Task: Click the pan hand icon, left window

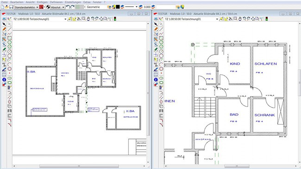Action: pyautogui.click(x=88, y=19)
